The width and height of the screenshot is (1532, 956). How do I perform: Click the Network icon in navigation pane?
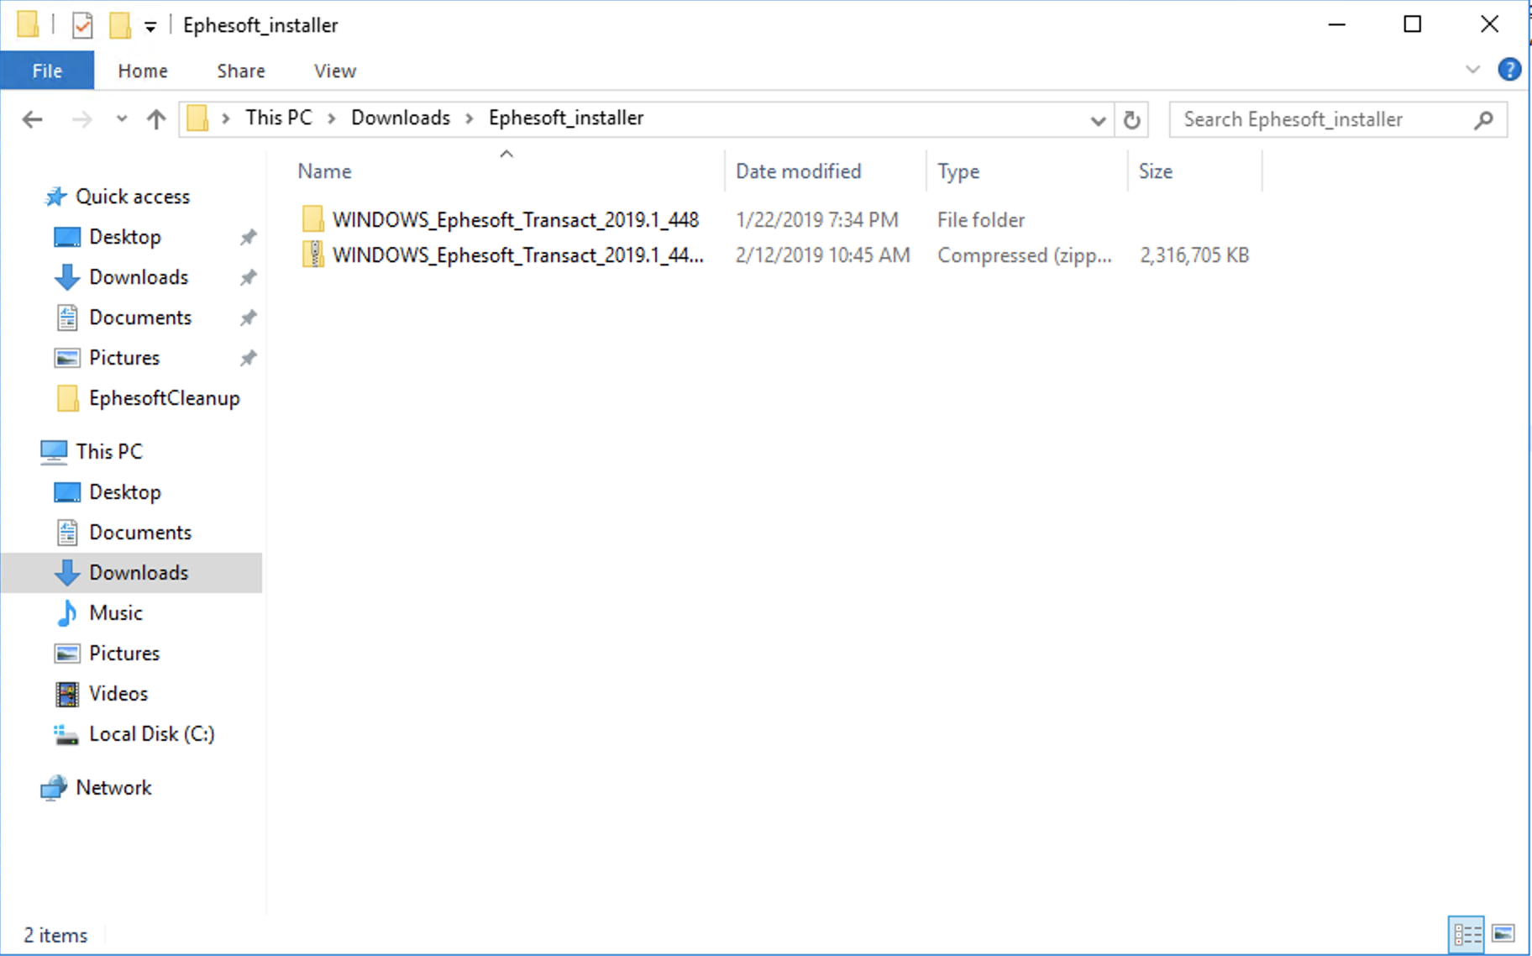54,788
